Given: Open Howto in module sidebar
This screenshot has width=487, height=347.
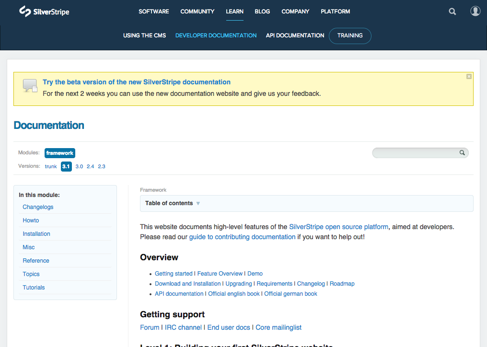Looking at the screenshot, I should (31, 220).
